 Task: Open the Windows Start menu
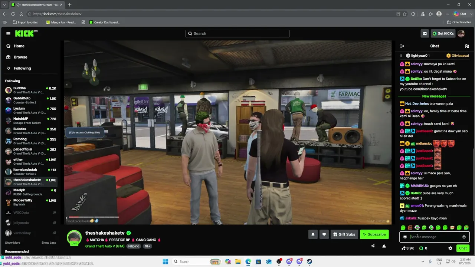[166, 261]
